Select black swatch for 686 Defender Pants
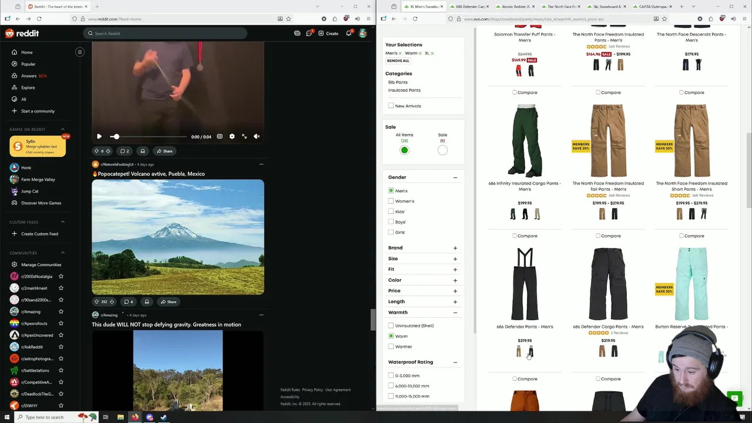 531,351
